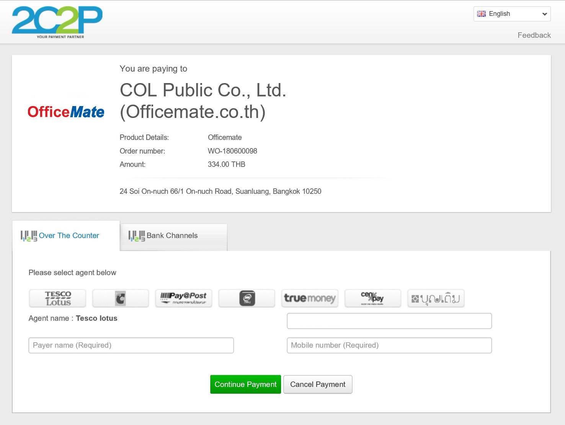
Task: Select the Boonterm agent with Thai text
Action: 436,298
